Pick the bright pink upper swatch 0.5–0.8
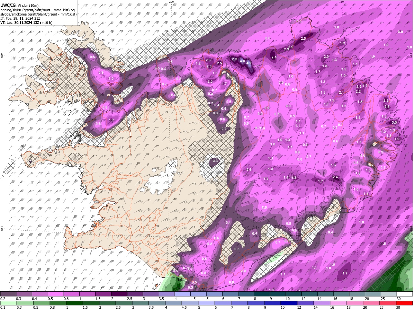This screenshot has height=310, width=413. pos(55,294)
